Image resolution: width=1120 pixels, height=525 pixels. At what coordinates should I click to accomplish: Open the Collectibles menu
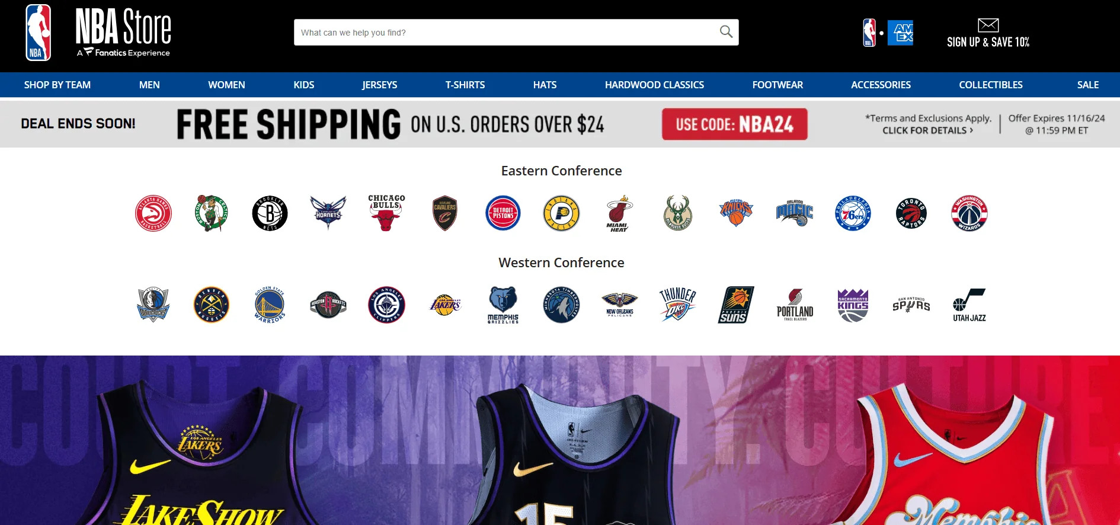click(991, 85)
